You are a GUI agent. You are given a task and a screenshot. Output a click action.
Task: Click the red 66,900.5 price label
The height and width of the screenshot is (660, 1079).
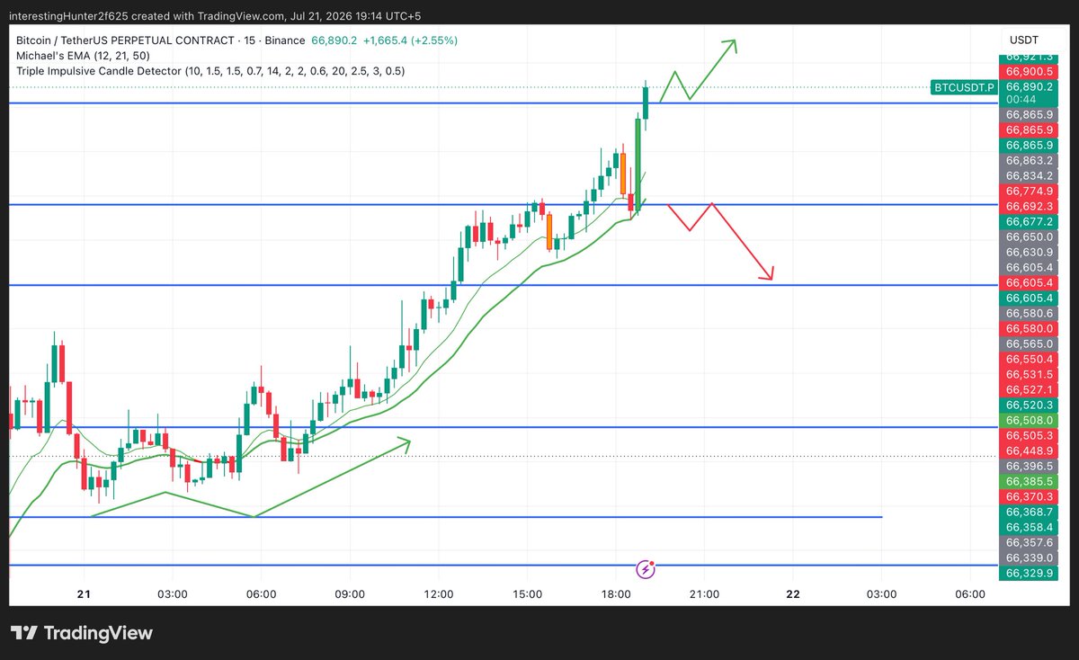[x=1030, y=72]
